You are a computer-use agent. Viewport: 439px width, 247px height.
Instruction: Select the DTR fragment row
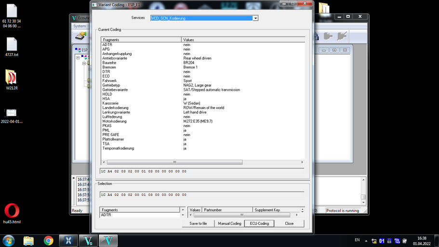pos(106,71)
